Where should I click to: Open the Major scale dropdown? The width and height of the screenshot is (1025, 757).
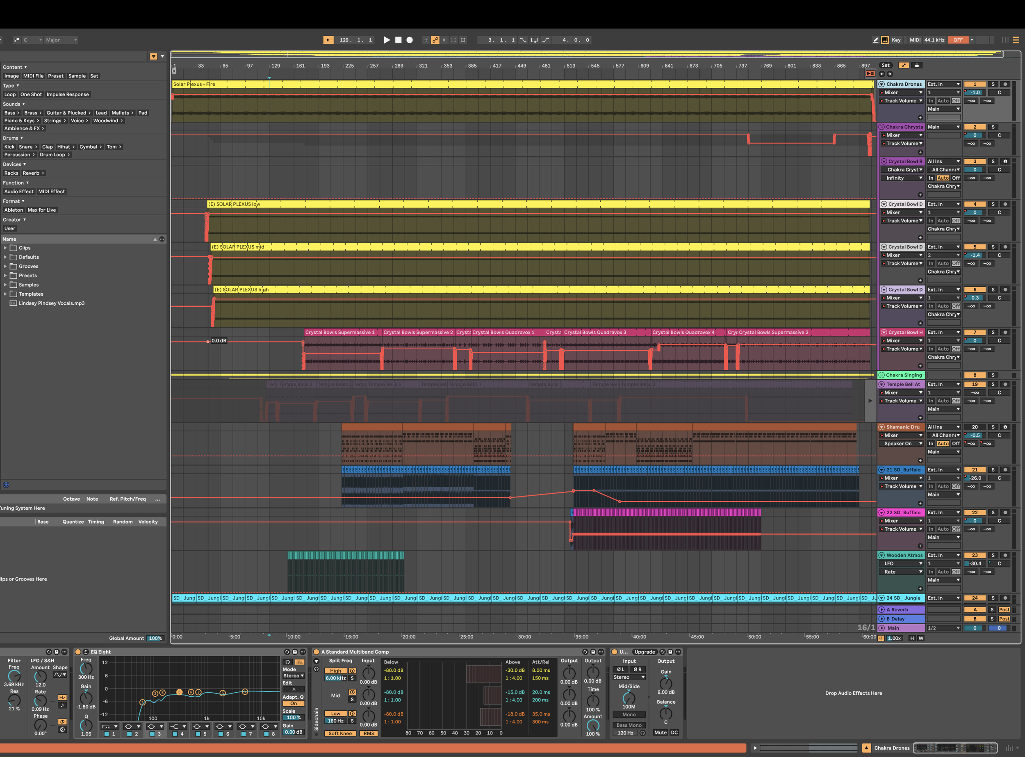coord(61,40)
